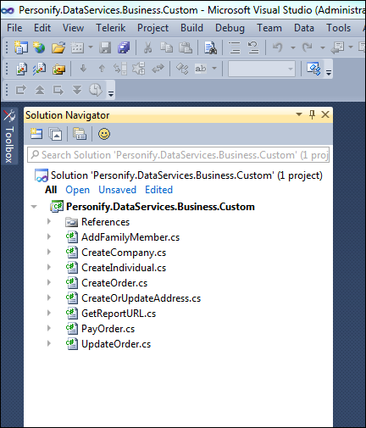Screen dimensions: 366x428
Task: Select the Open filter link
Action: coord(77,190)
